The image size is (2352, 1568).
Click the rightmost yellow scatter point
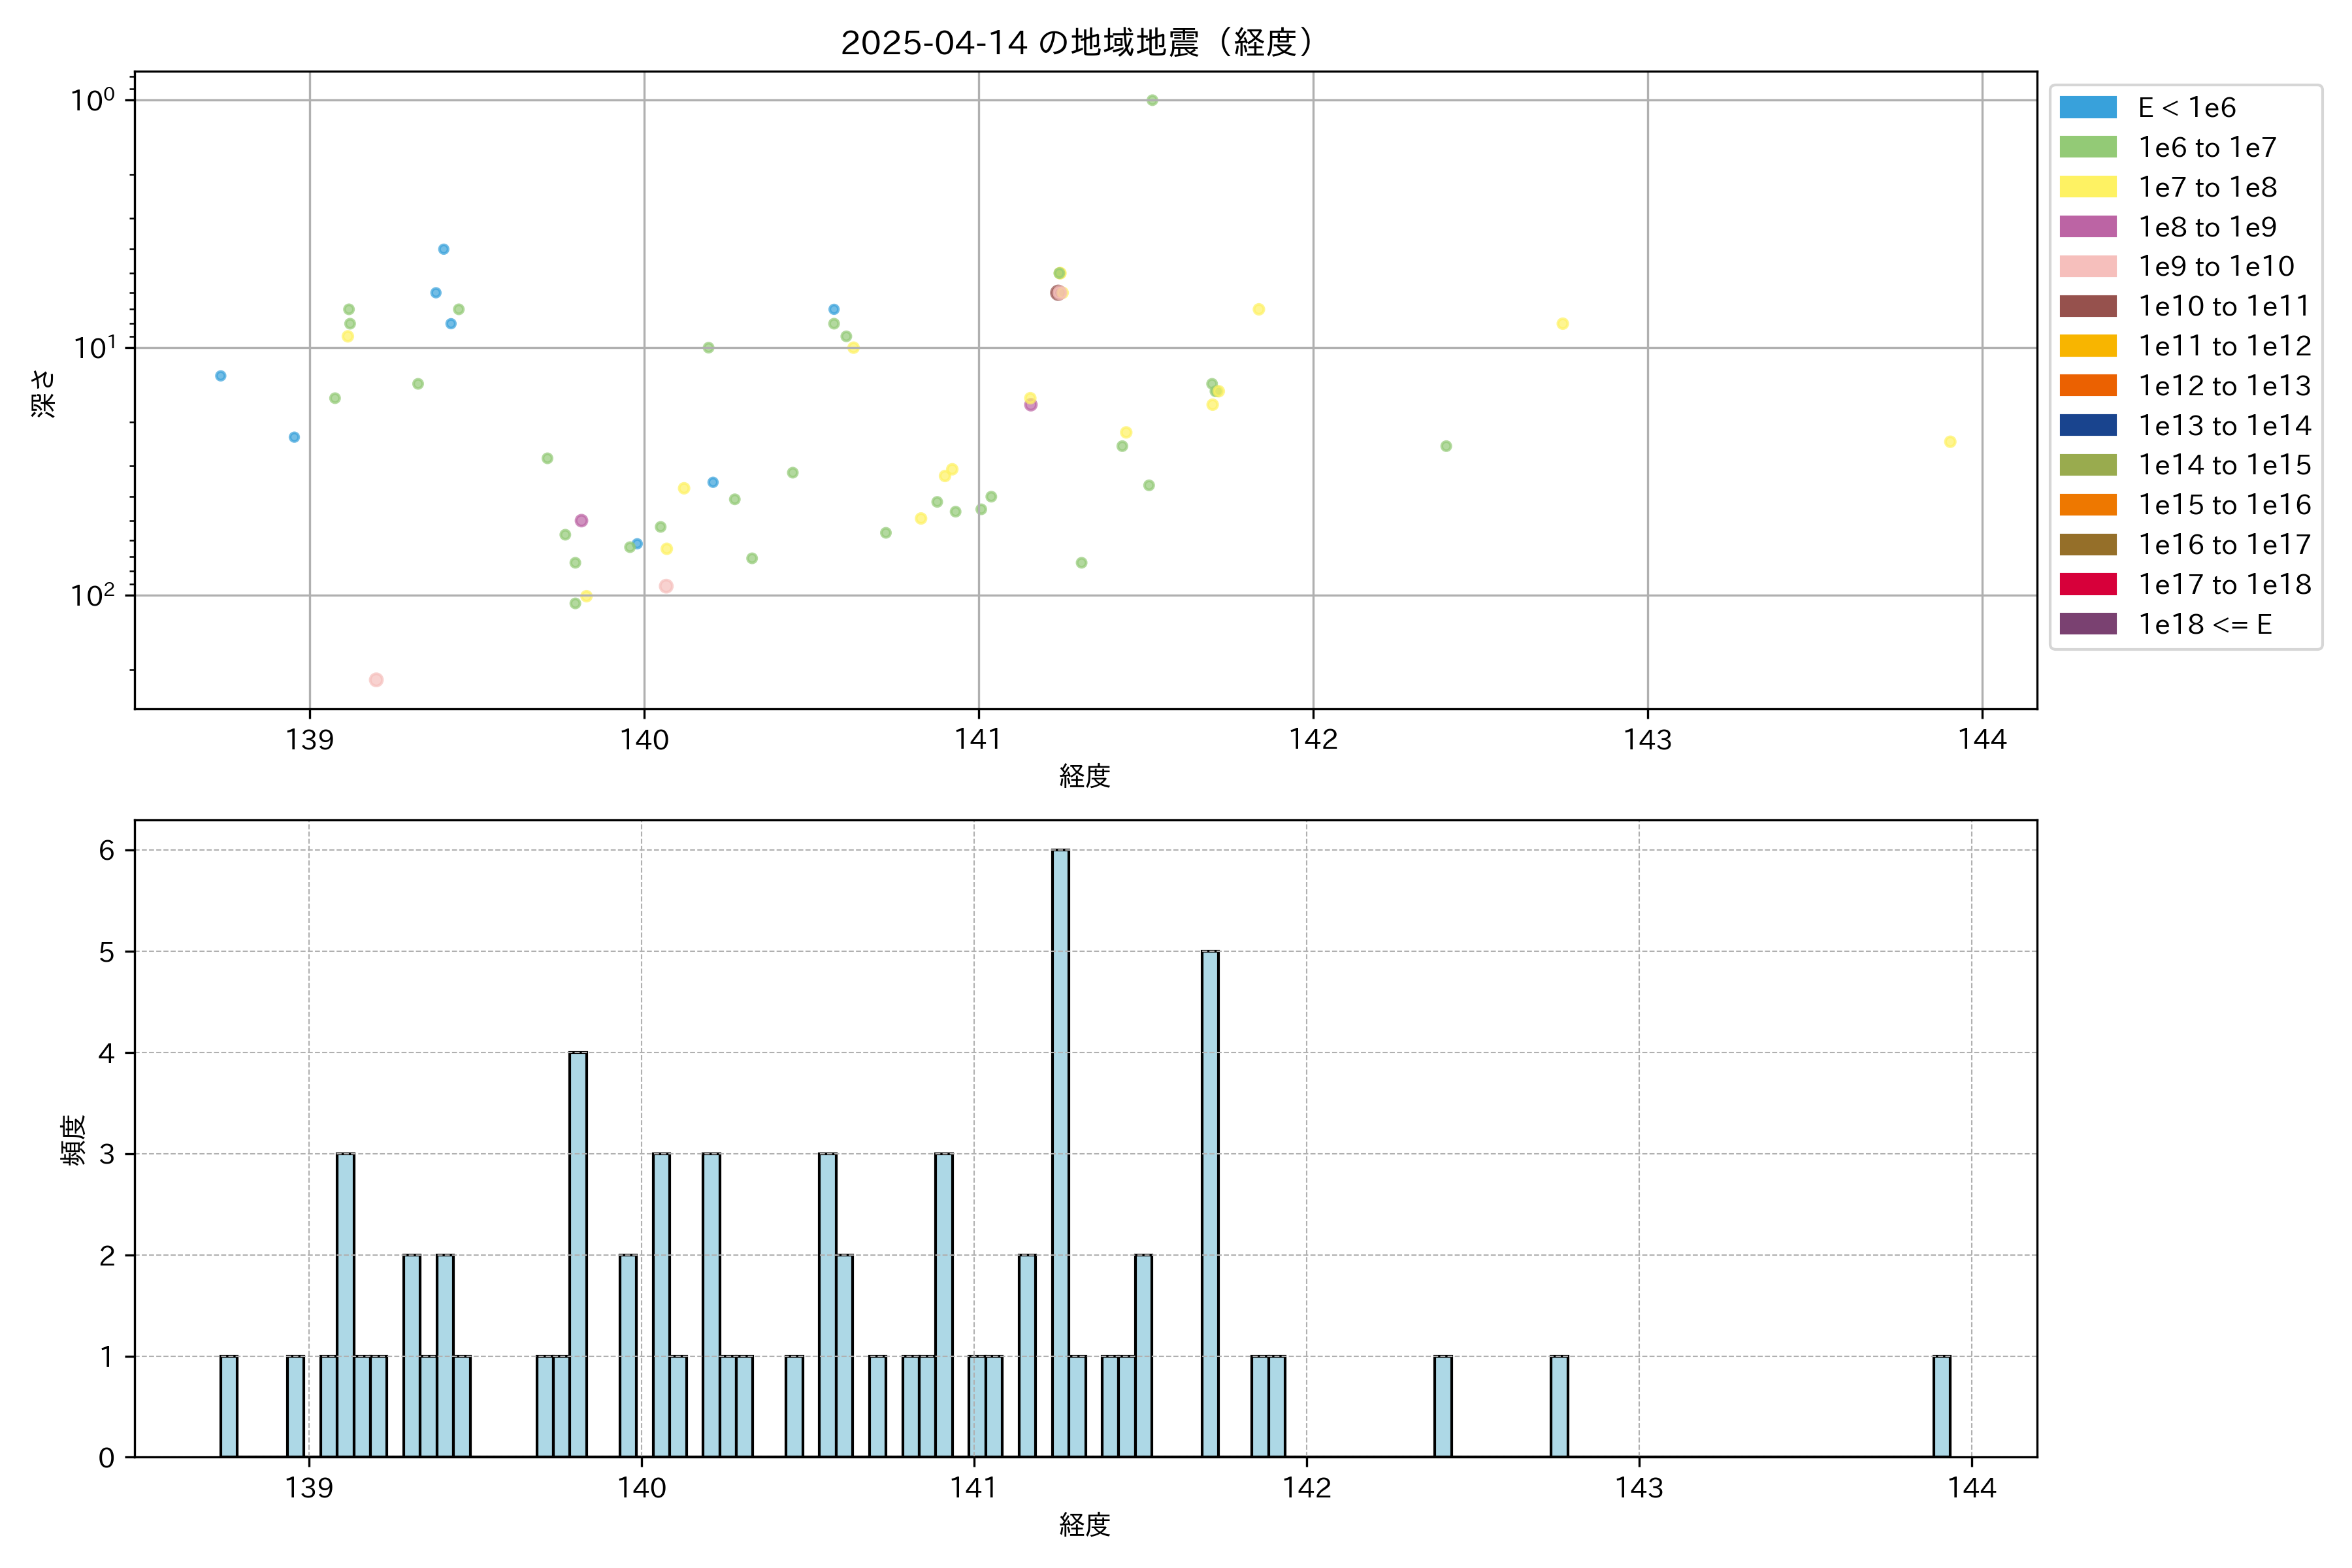click(1950, 442)
